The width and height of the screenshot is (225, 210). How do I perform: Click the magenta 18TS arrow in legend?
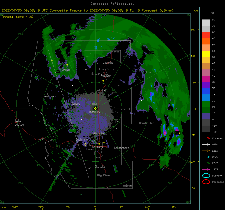coord(206,170)
